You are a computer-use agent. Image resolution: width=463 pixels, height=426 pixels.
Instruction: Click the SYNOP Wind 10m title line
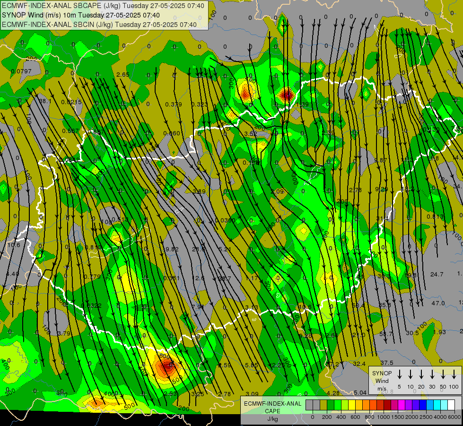tap(80, 15)
